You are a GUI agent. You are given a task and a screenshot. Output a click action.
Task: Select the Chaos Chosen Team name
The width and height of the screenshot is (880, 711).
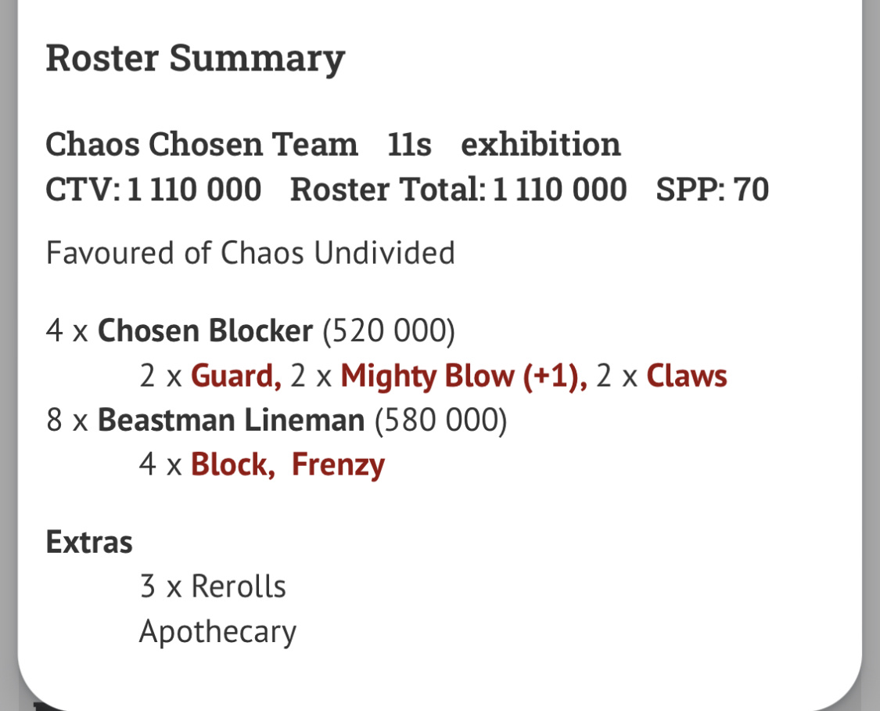pyautogui.click(x=201, y=145)
